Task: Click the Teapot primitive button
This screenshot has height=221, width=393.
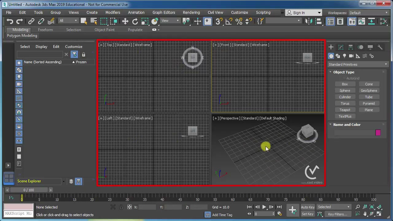Action: pos(345,110)
